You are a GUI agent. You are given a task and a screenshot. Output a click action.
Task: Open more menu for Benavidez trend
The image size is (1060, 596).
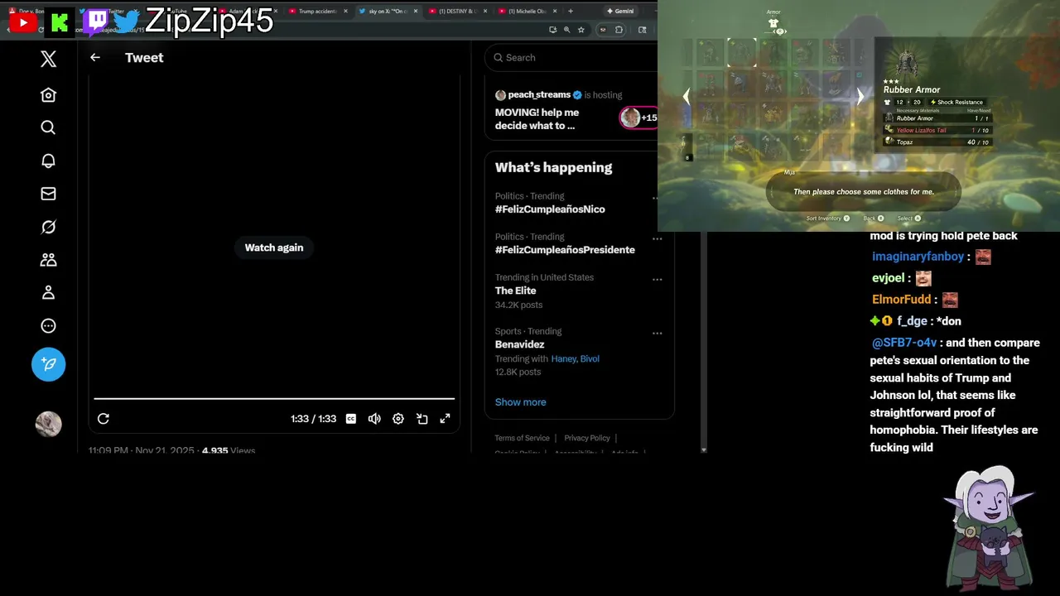pos(657,333)
